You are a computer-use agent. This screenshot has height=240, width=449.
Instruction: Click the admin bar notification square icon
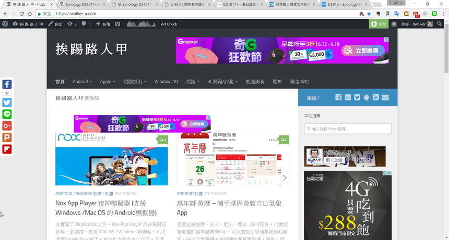(394, 24)
